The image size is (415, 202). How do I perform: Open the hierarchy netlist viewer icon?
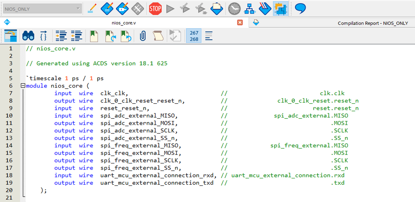pos(250,9)
